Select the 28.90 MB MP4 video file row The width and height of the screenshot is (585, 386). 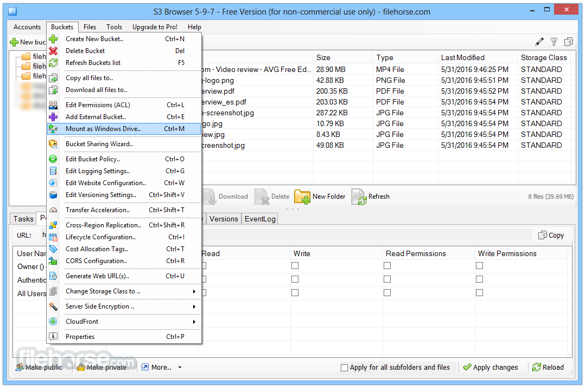coord(386,70)
